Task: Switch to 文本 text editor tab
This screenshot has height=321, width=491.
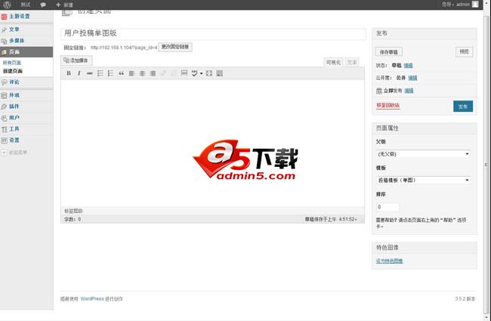Action: tap(352, 63)
